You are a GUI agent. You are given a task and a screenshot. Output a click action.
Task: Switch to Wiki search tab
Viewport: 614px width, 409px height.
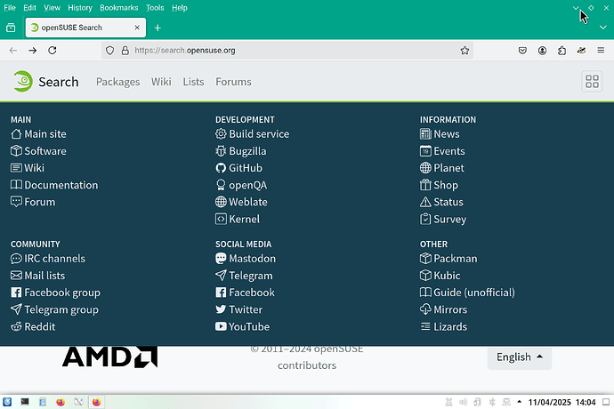(161, 82)
